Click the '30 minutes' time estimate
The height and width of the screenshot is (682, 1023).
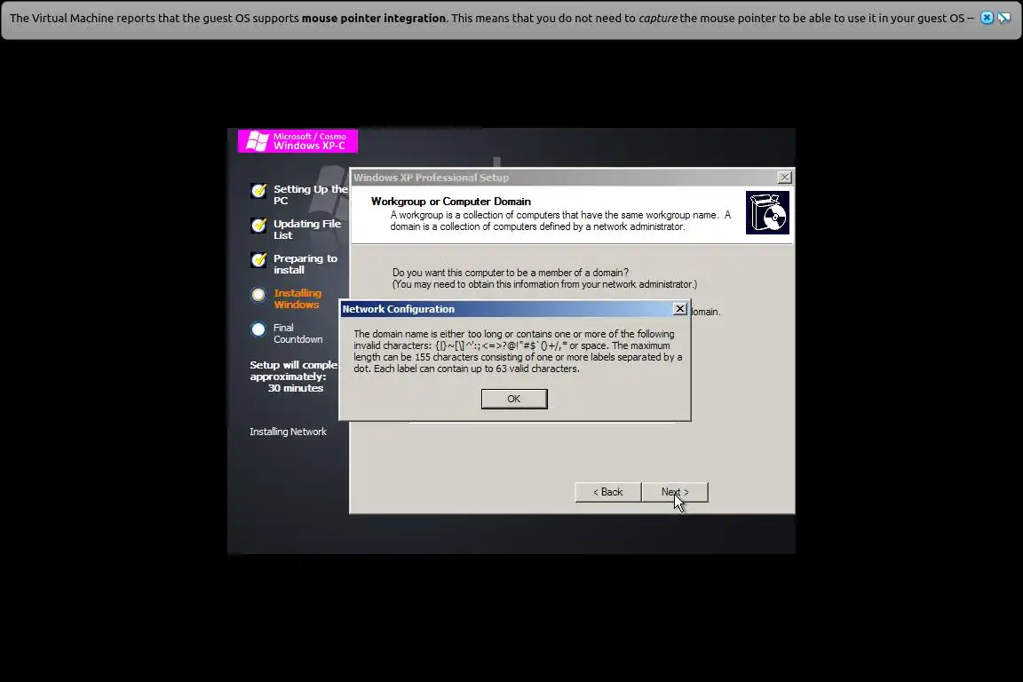pyautogui.click(x=296, y=388)
